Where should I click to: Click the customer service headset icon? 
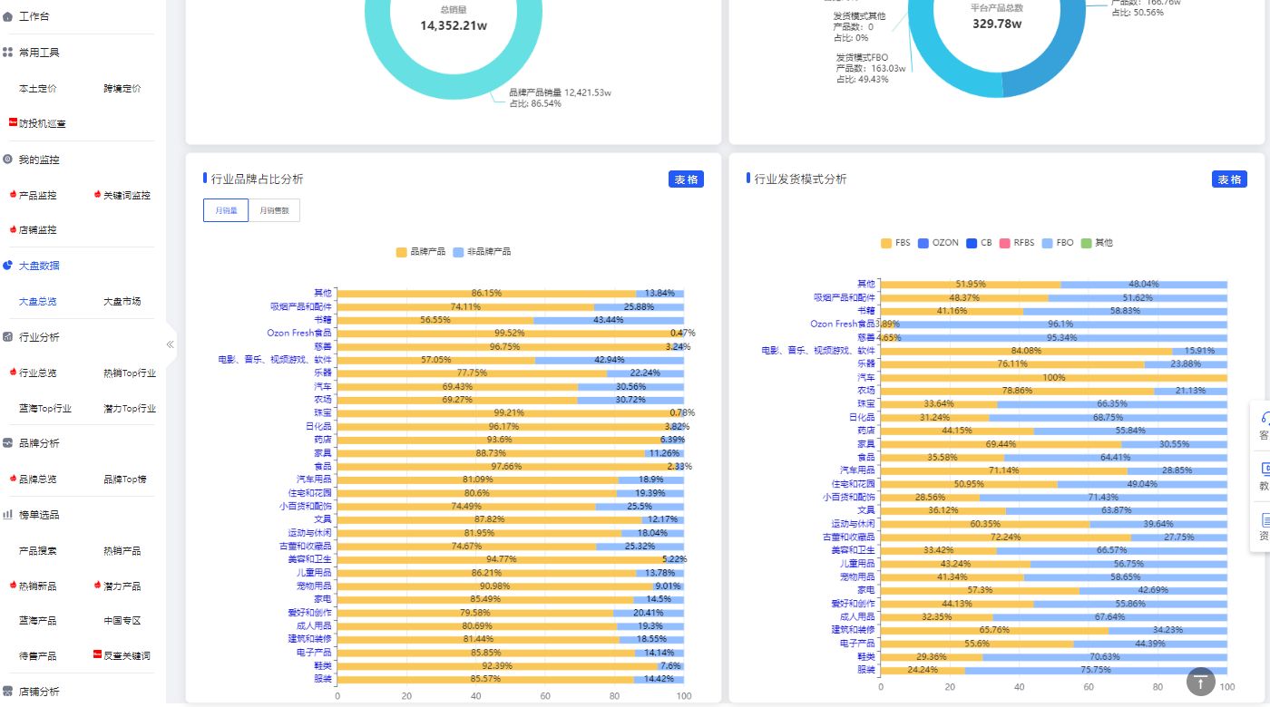click(x=1265, y=418)
